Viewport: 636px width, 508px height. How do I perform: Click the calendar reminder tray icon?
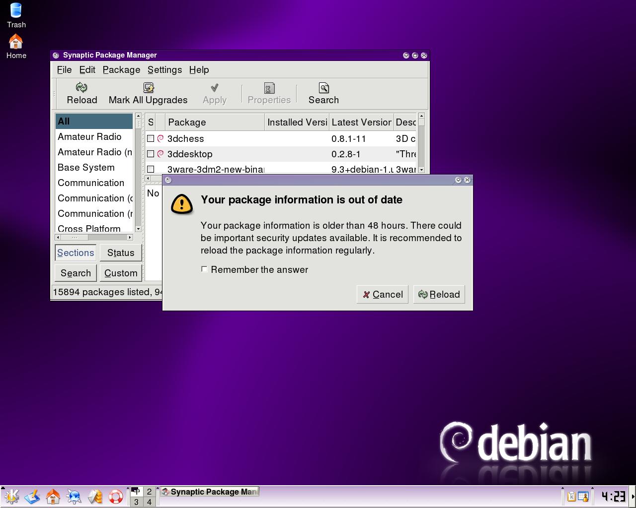[583, 496]
